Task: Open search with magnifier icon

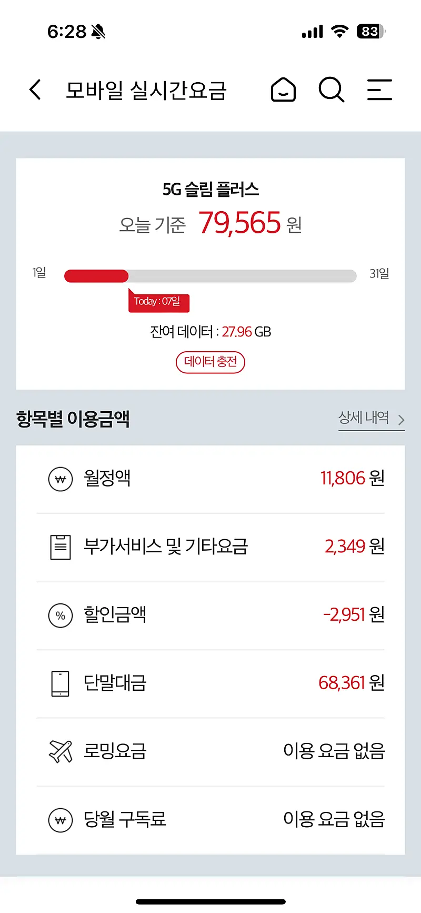Action: pyautogui.click(x=332, y=90)
